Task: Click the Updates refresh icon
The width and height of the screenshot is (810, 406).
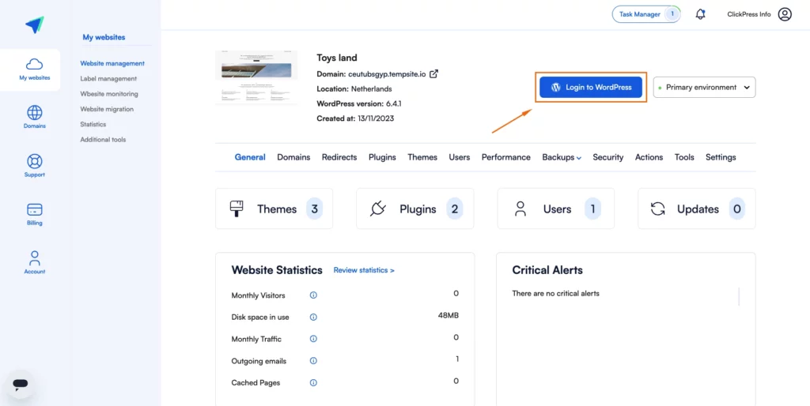Action: point(657,209)
